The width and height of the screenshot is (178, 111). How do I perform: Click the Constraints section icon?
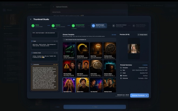(x=32, y=64)
